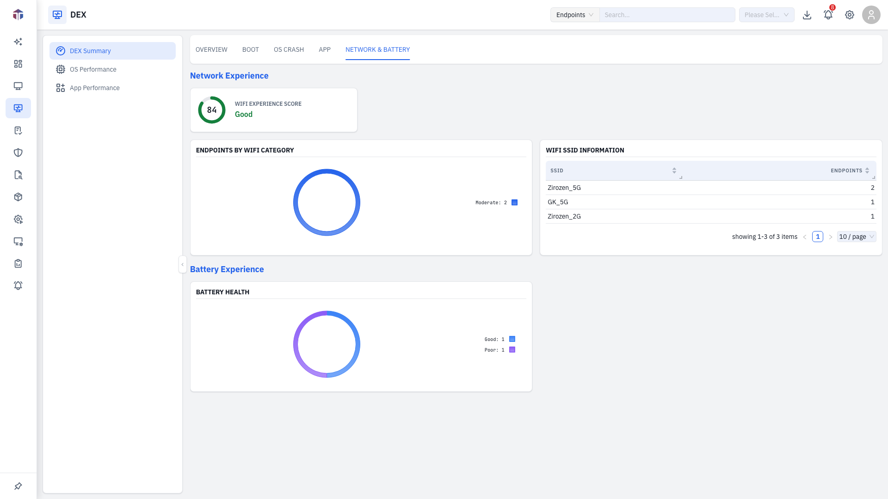Open the gear-play automation icon in sidebar
Image resolution: width=888 pixels, height=499 pixels.
18,219
